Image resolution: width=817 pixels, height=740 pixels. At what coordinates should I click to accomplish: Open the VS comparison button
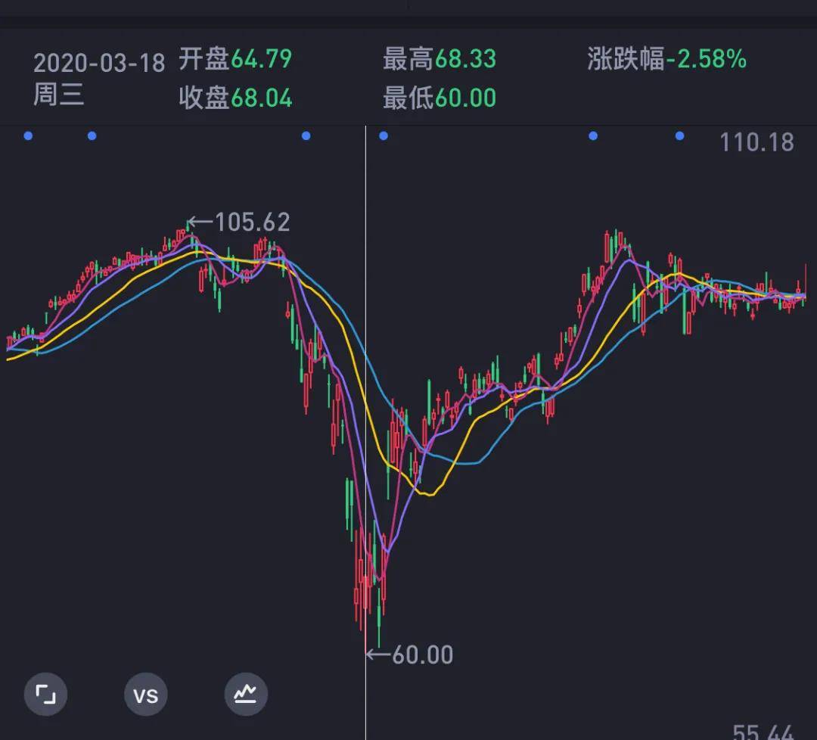pos(146,694)
